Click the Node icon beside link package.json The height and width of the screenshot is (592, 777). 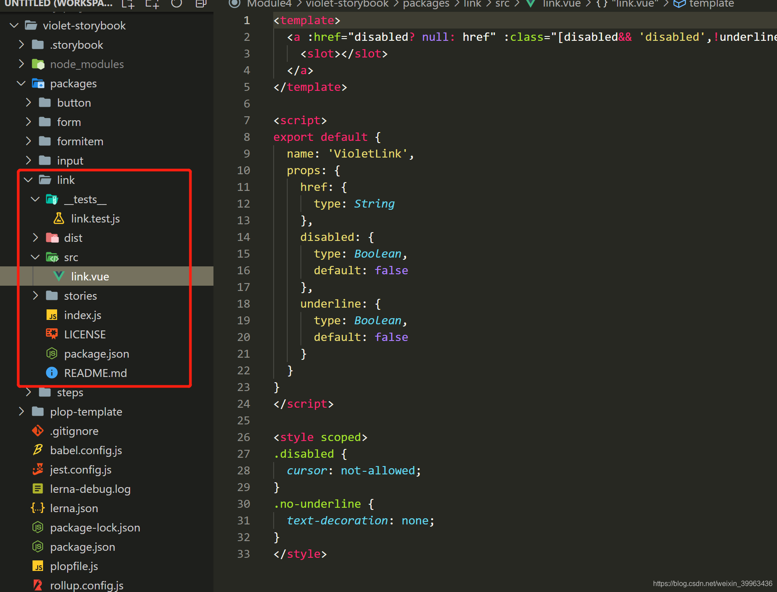[x=52, y=353]
